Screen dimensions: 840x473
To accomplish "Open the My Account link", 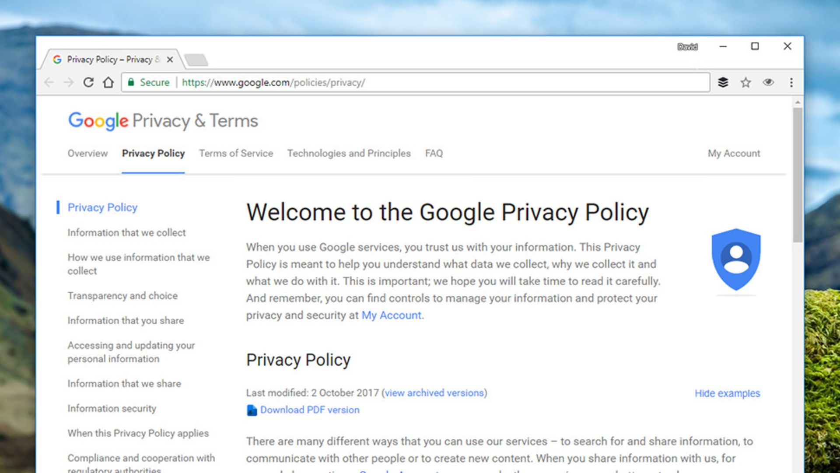I will [x=734, y=154].
